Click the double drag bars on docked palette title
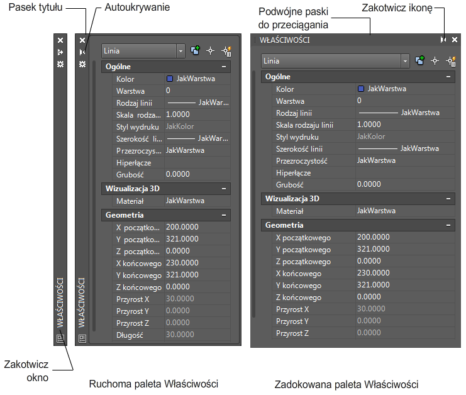 point(255,40)
